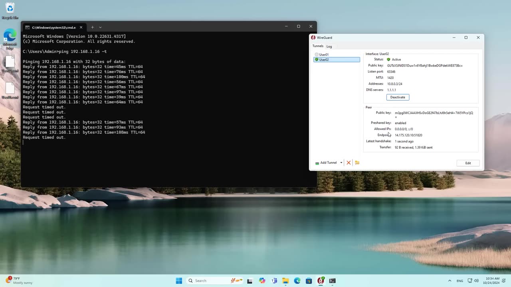Click the Latest handshake value
The height and width of the screenshot is (287, 511).
click(x=404, y=142)
